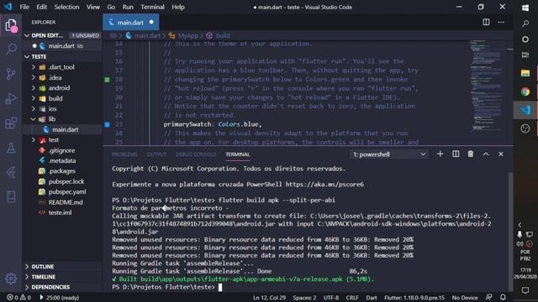This screenshot has height=302, width=538.
Task: Switch to the Output panel tab
Action: click(156, 154)
